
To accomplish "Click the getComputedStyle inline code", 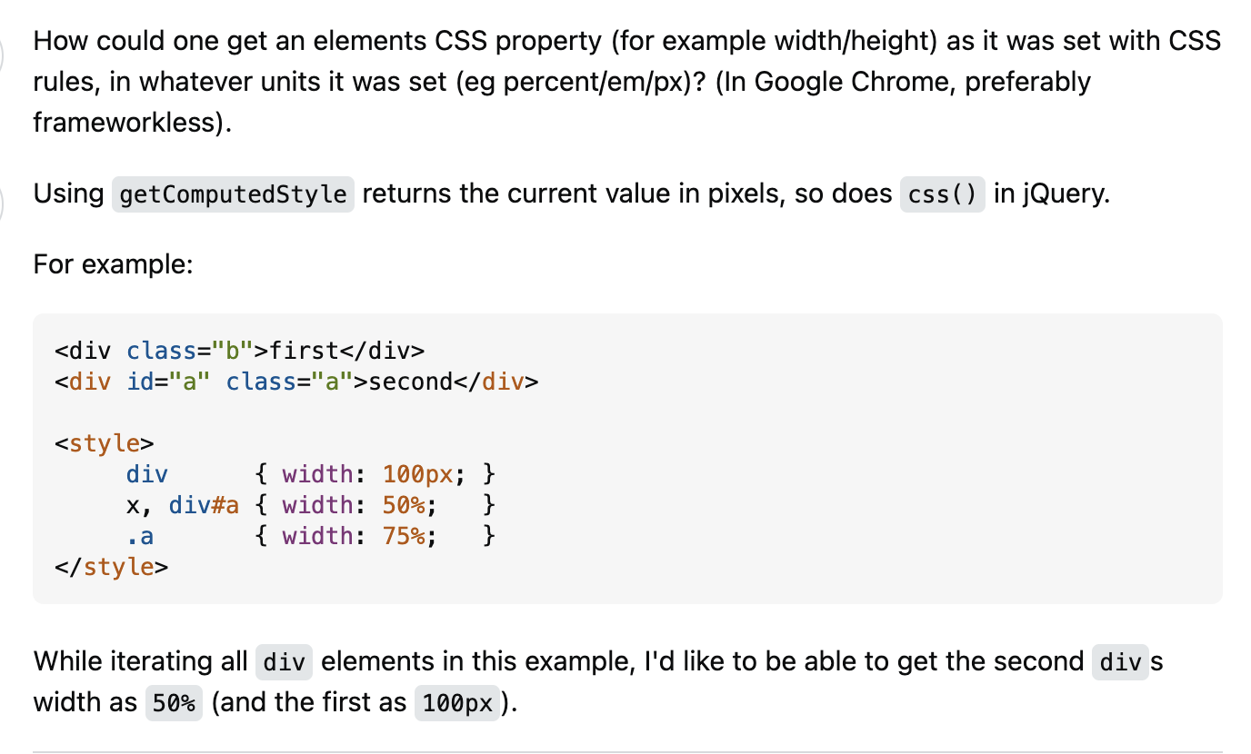I will tap(233, 194).
